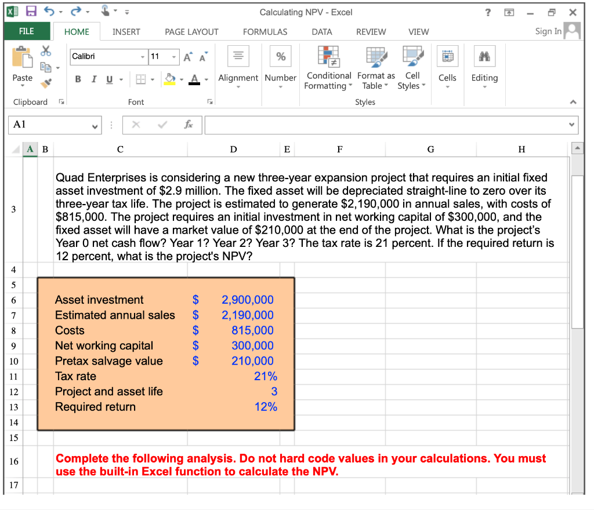
Task: Apply Percent Style number formatting
Action: [280, 56]
